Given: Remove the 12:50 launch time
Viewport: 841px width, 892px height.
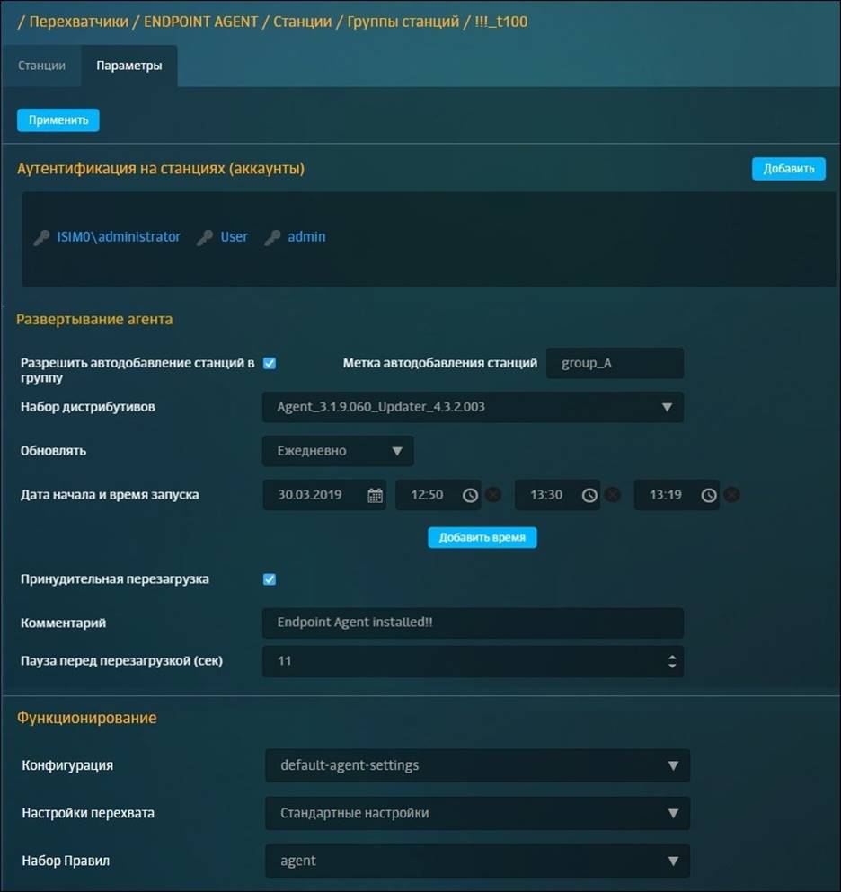Looking at the screenshot, I should click(493, 495).
